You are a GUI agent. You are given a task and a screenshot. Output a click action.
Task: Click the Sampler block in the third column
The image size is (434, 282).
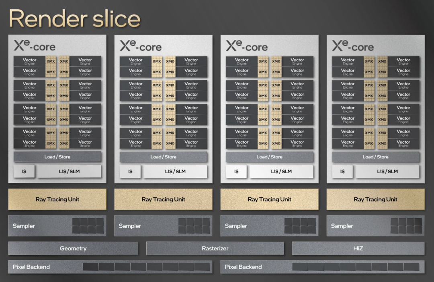coord(270,226)
